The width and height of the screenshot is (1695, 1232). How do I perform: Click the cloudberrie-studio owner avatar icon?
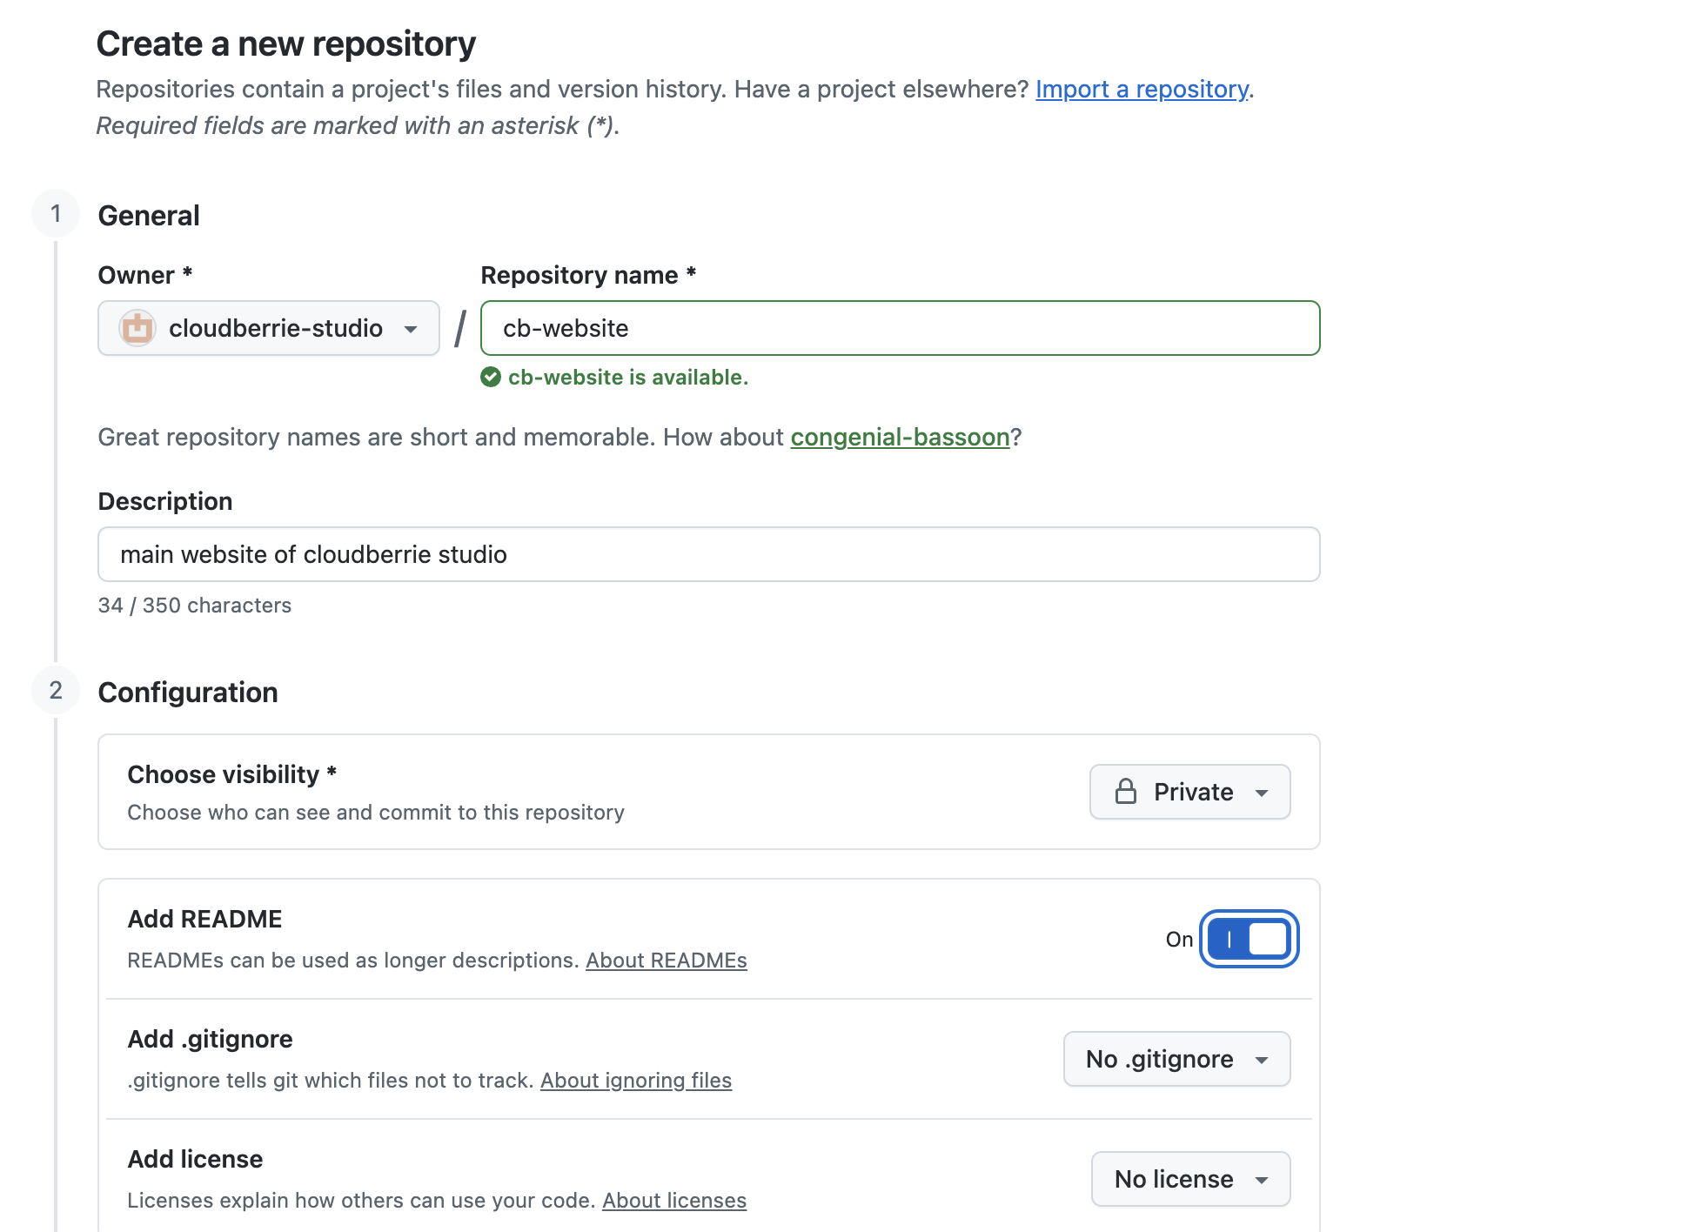[137, 328]
